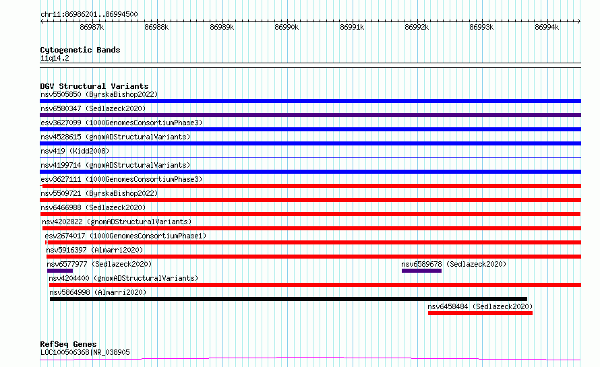Select the blue bar under nsv4199714
600x367 pixels.
[310, 172]
